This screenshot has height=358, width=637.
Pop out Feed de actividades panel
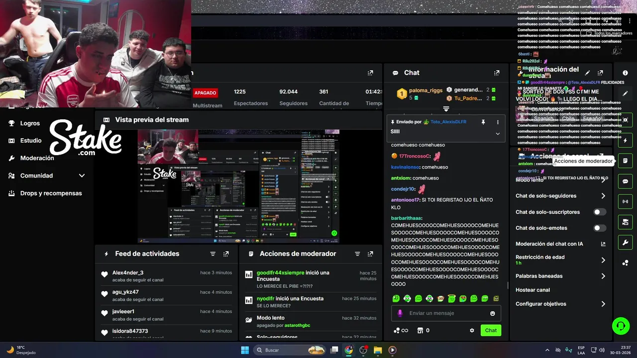226,254
